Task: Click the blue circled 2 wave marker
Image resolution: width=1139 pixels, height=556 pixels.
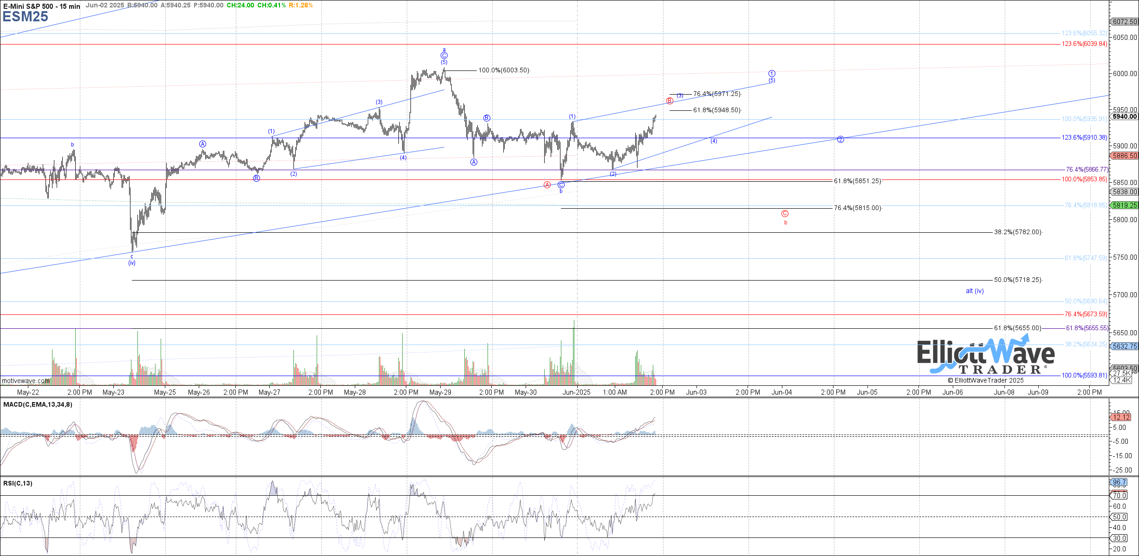Action: (x=840, y=140)
